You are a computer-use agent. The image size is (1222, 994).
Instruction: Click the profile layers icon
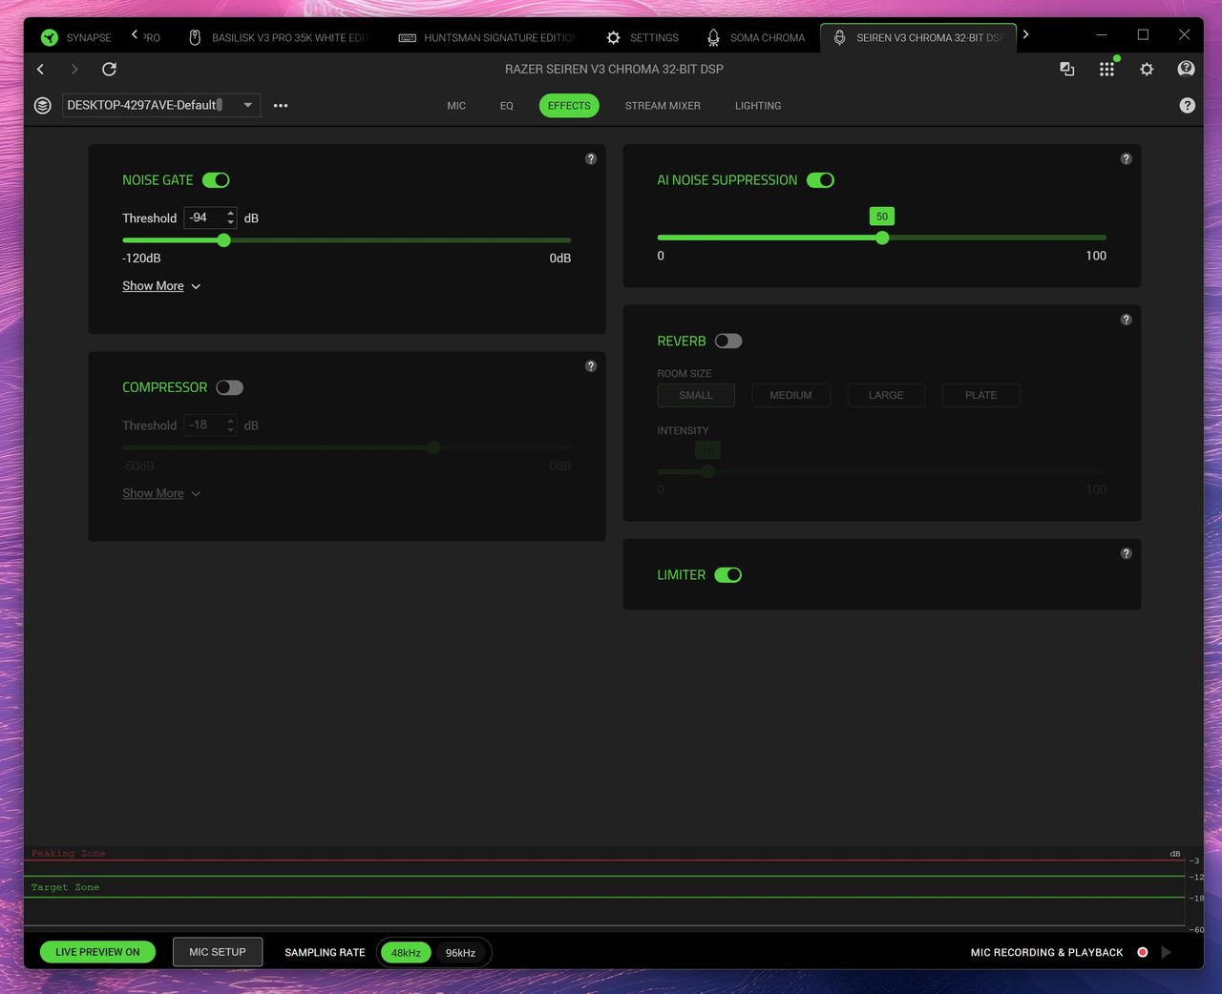point(43,105)
